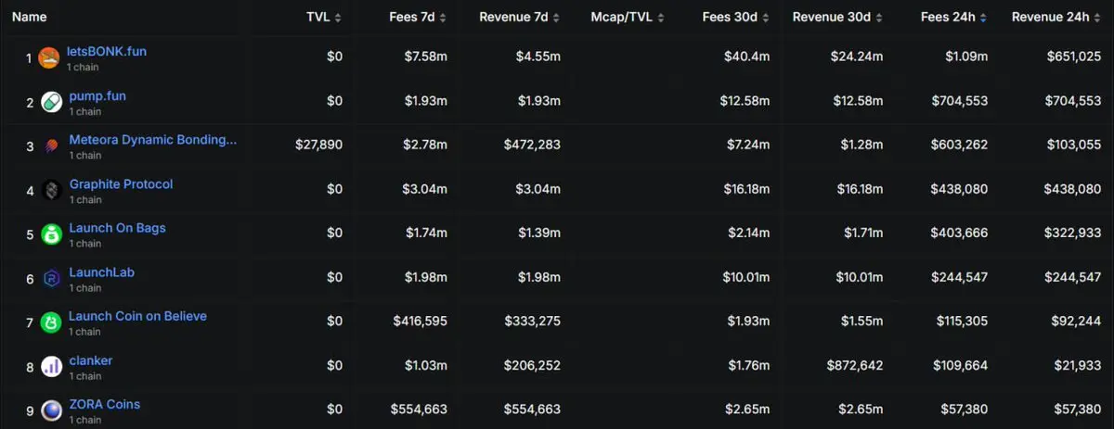Click the pump.fun pill logo icon
The height and width of the screenshot is (429, 1114).
(x=52, y=102)
